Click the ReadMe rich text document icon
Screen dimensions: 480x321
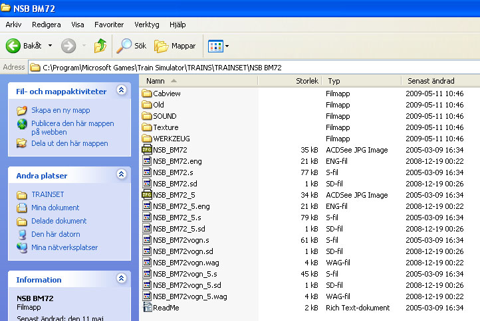(147, 307)
